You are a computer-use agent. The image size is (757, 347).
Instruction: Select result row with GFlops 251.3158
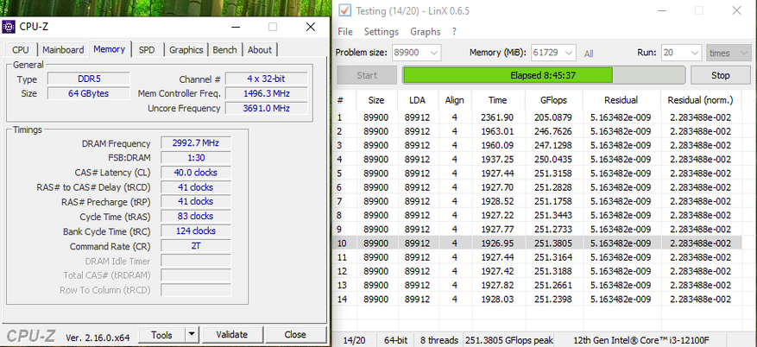click(538, 173)
